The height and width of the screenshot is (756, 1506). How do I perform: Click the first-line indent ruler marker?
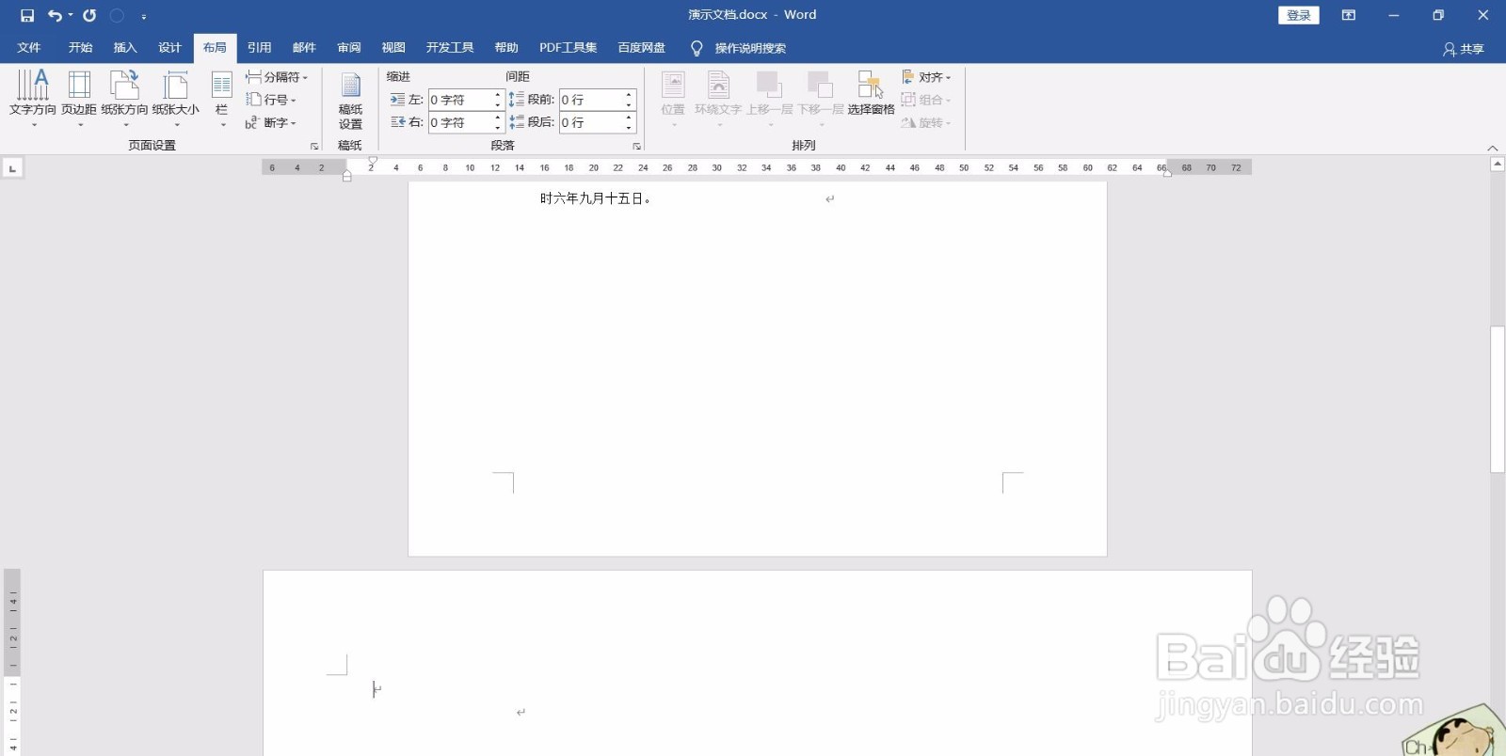(373, 161)
